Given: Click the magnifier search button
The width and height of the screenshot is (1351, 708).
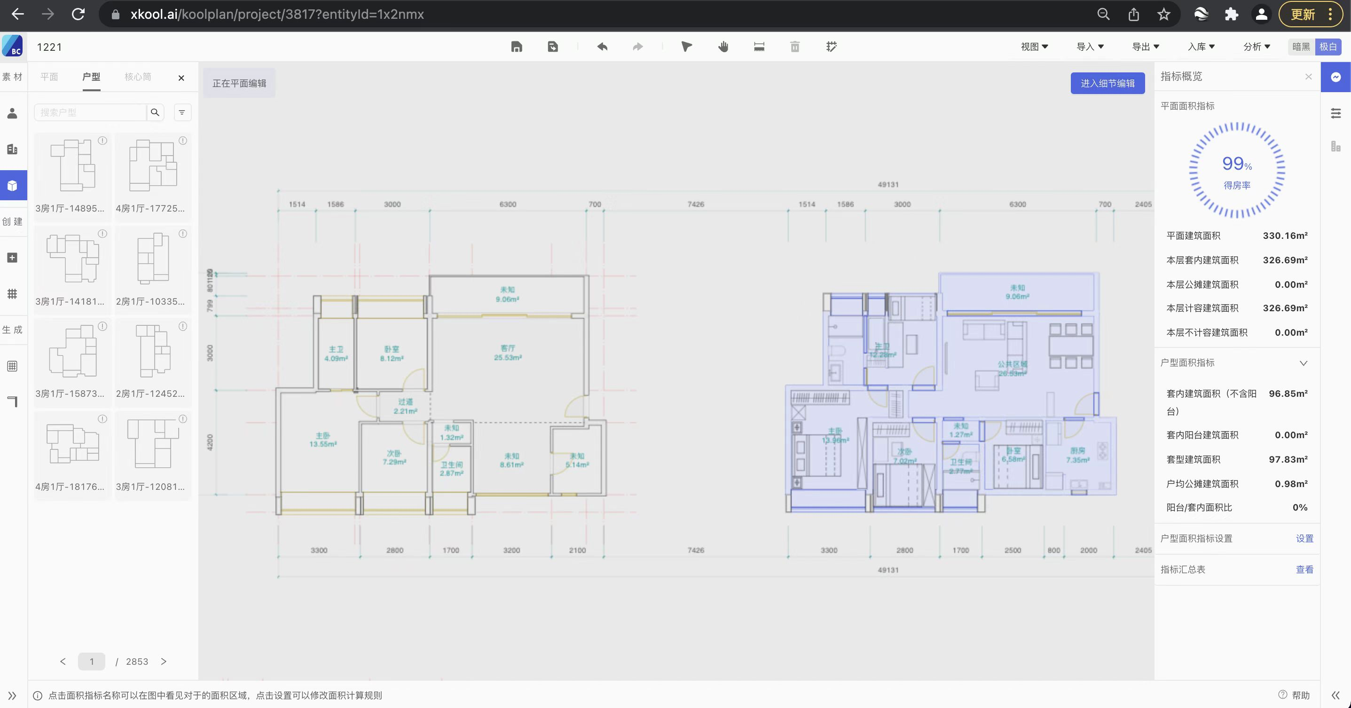Looking at the screenshot, I should coord(155,112).
